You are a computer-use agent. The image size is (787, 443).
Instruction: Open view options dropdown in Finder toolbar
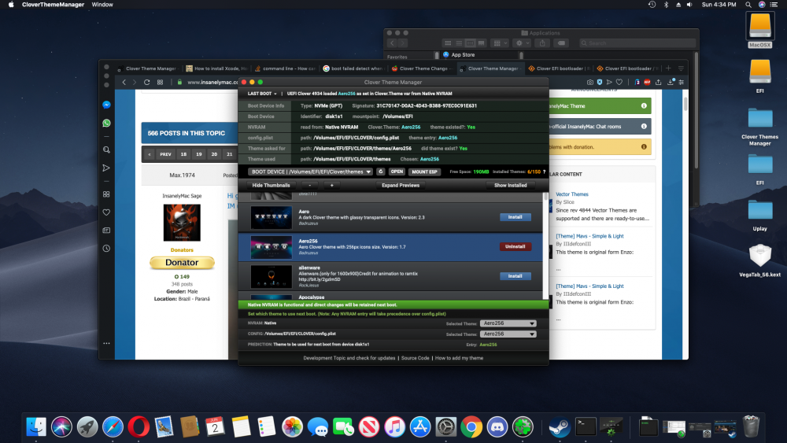tap(501, 43)
